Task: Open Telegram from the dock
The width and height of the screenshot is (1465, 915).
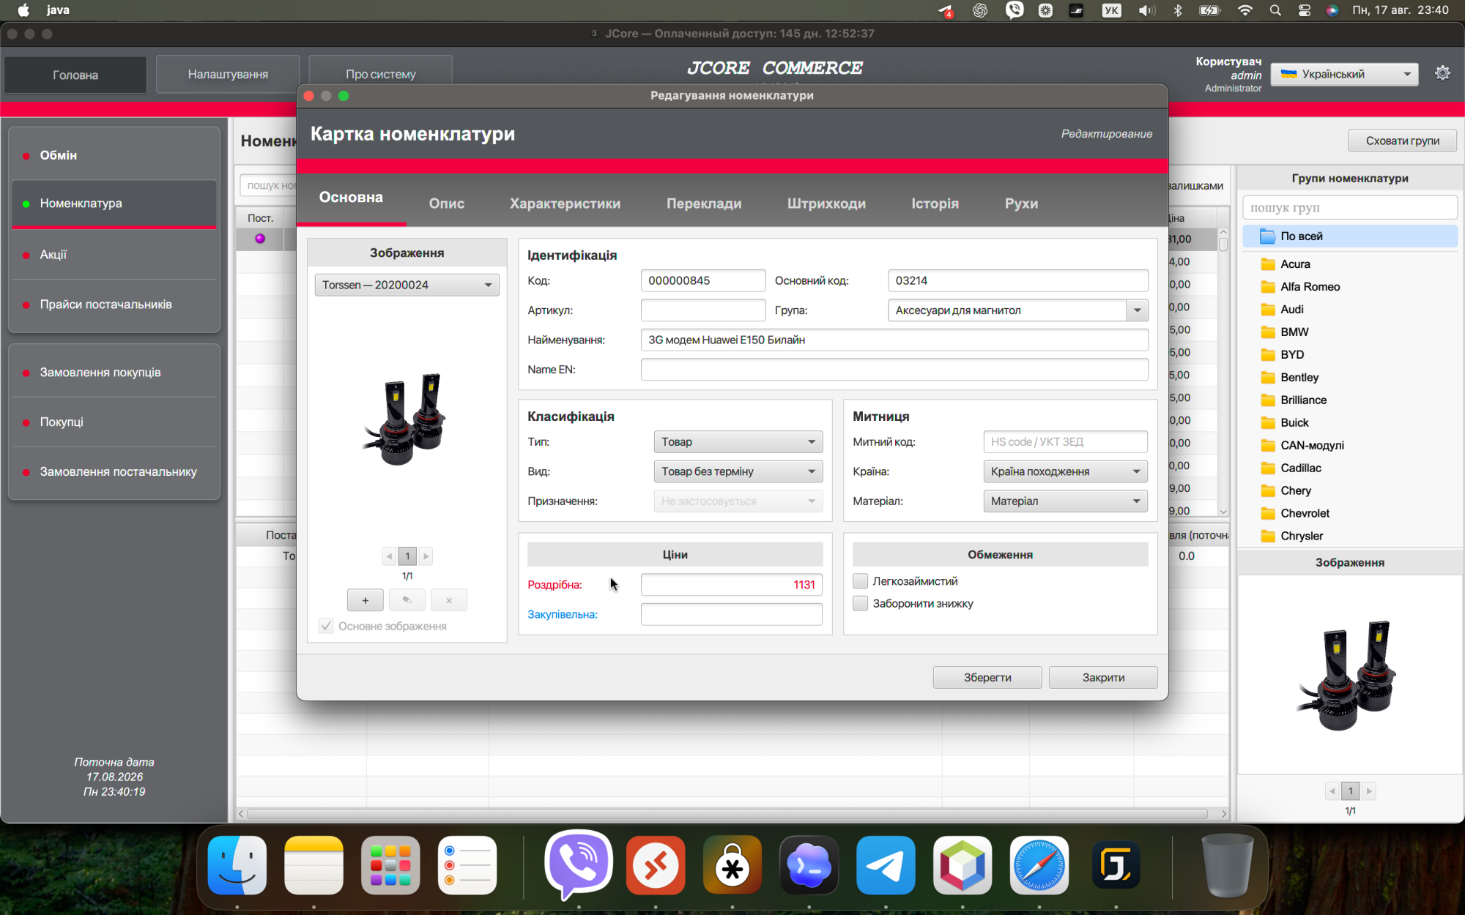Action: coord(886,865)
